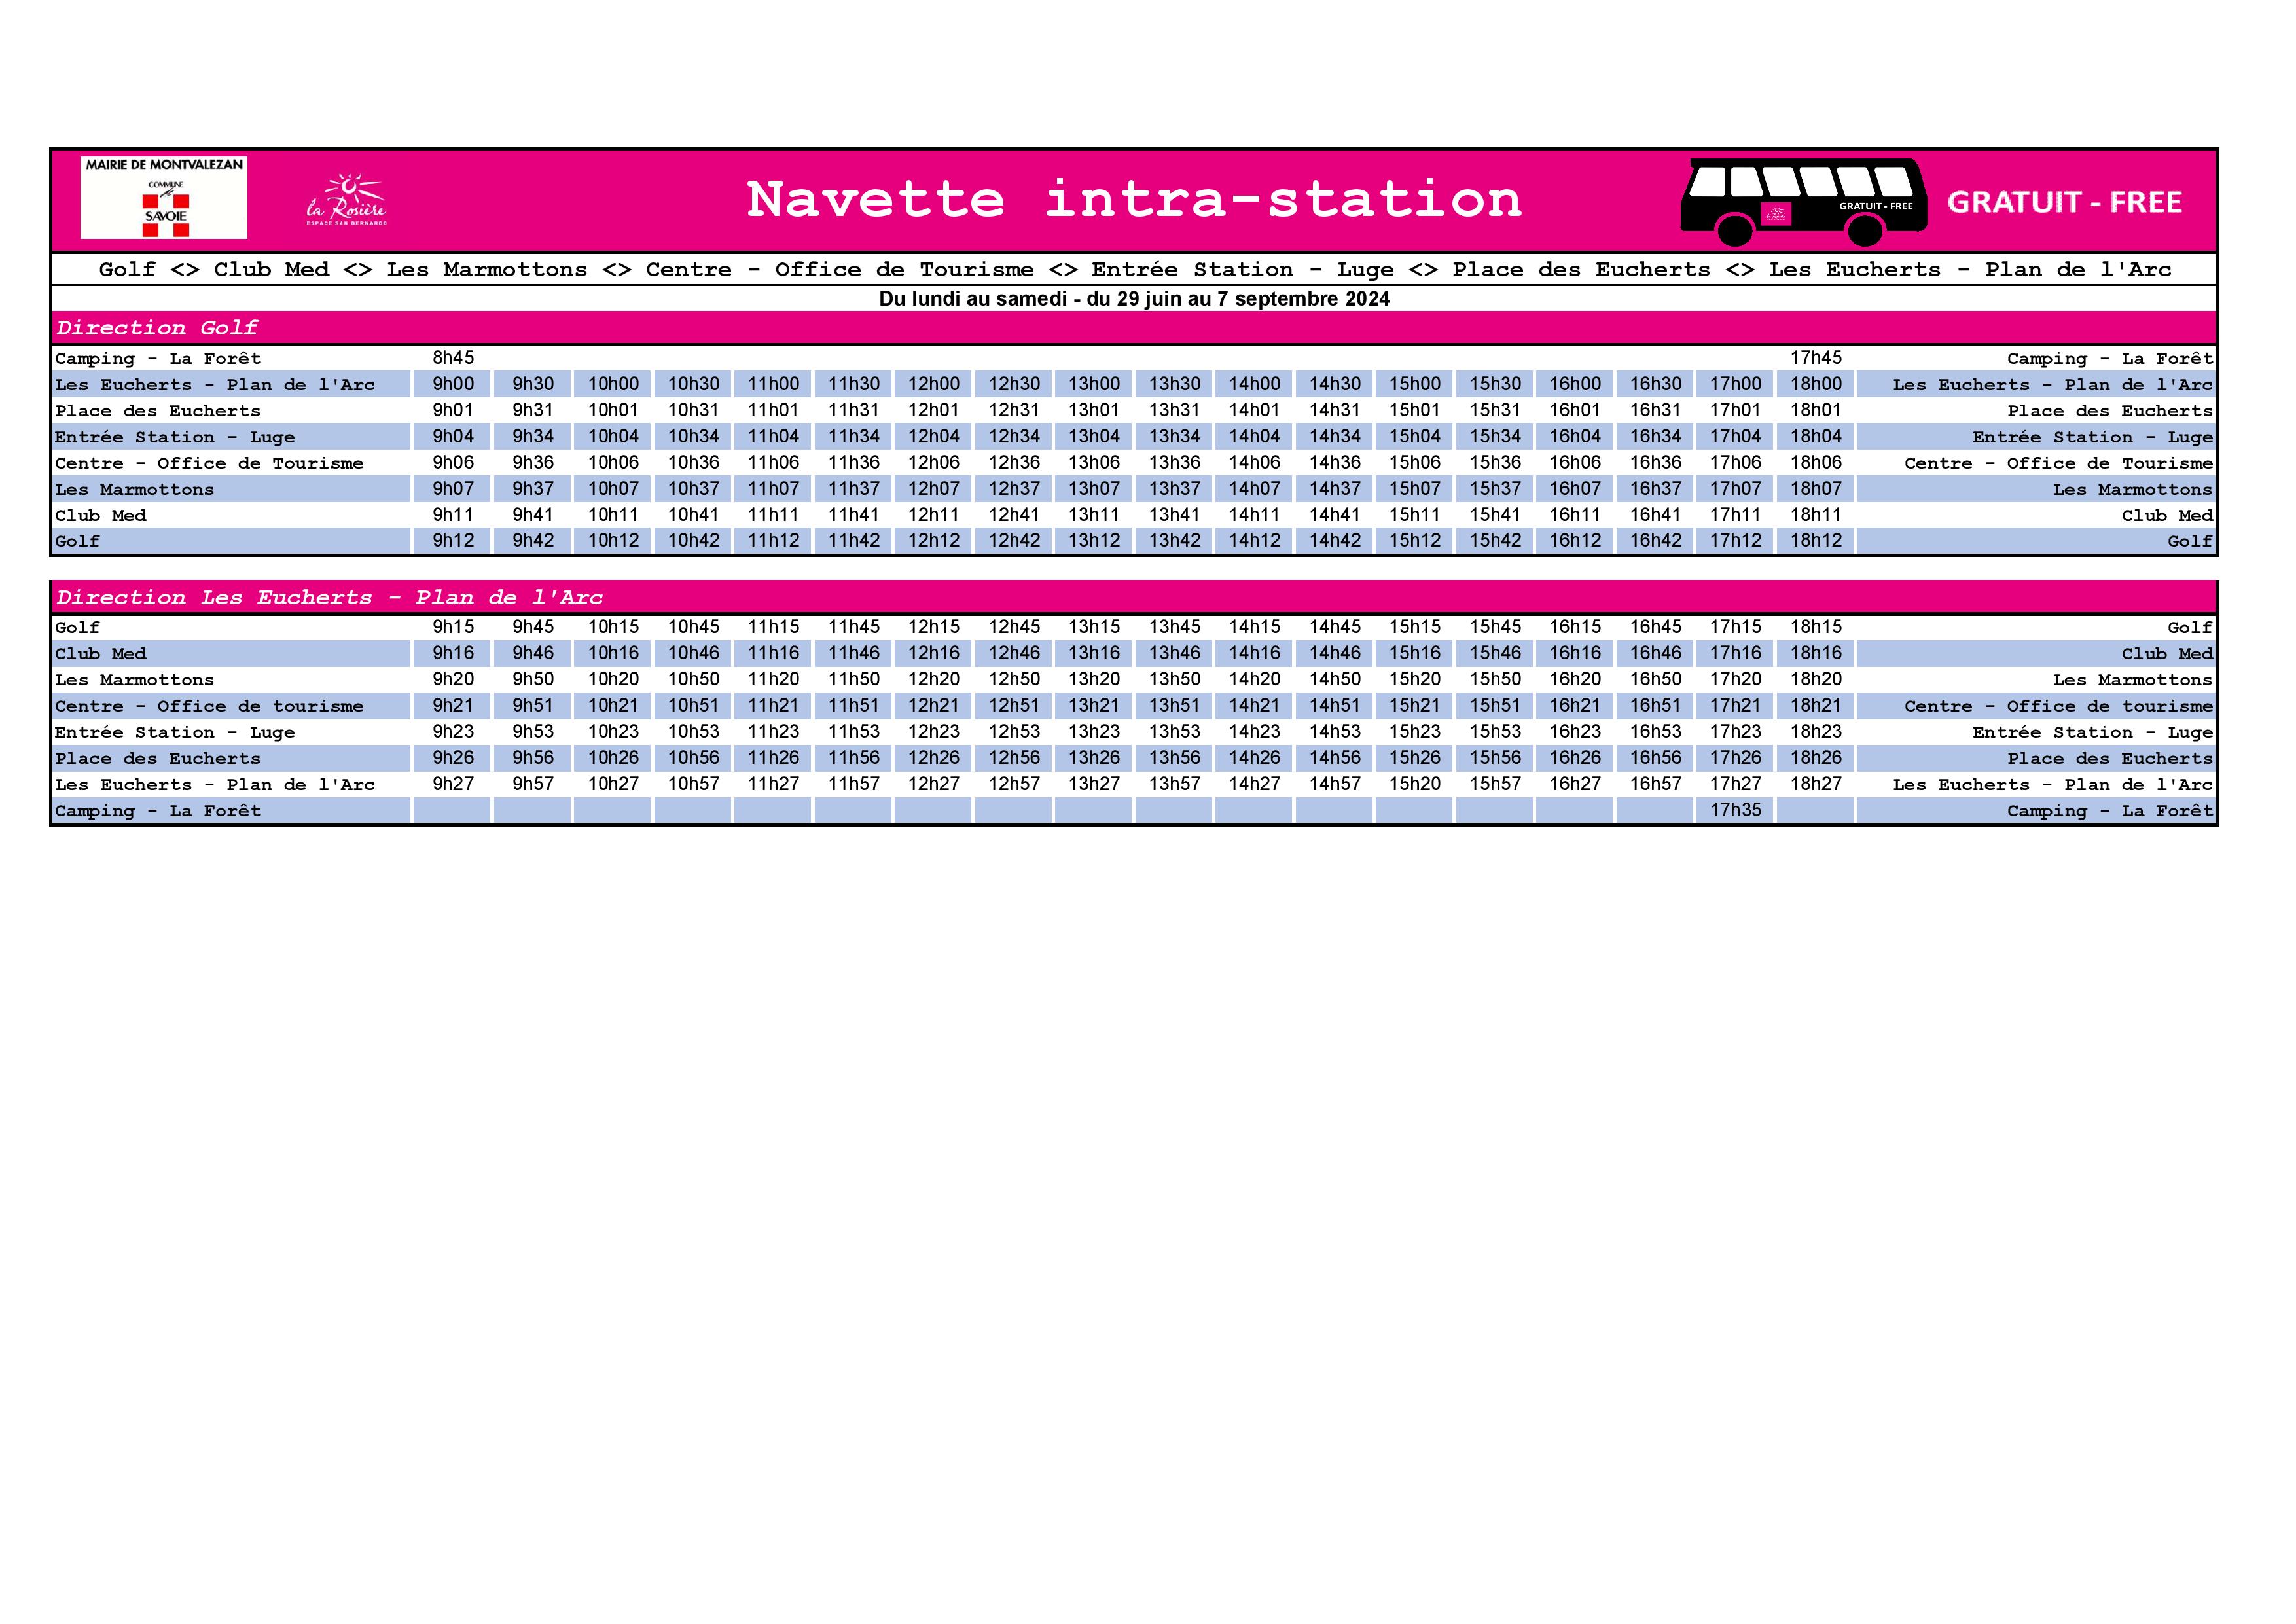Select the route line starting 'Golf <> Club Med'
Image resolution: width=2296 pixels, height=1624 pixels.
[x=1134, y=270]
